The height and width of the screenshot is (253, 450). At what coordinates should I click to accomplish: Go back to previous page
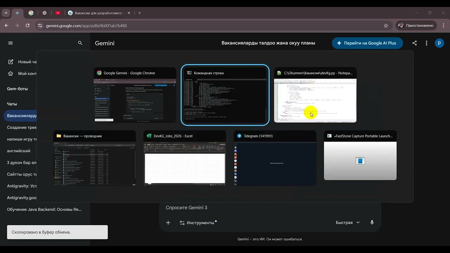[6, 26]
